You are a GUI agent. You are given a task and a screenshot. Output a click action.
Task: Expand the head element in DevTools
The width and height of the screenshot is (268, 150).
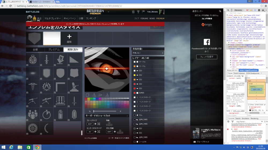pos(229,43)
